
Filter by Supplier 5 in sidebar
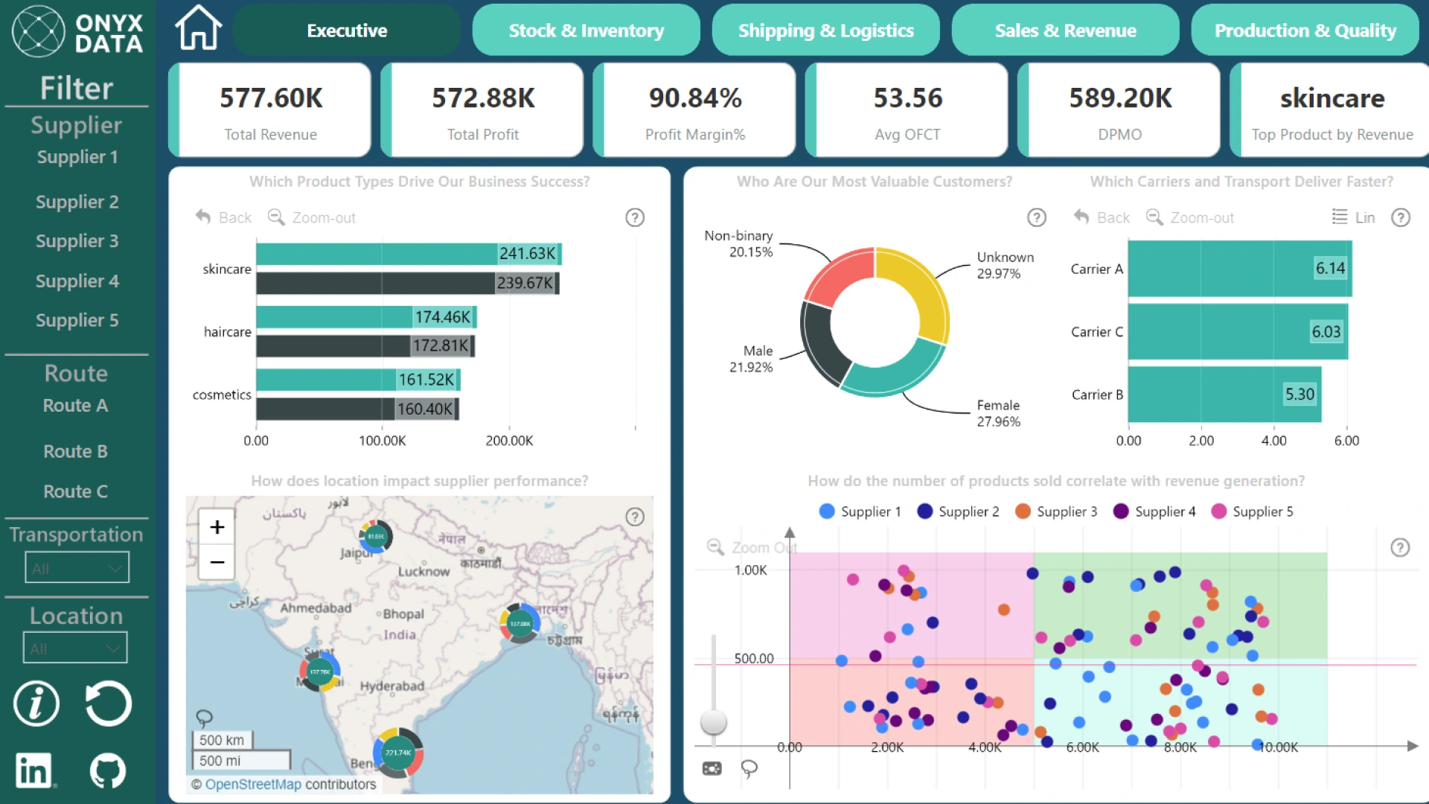click(77, 321)
